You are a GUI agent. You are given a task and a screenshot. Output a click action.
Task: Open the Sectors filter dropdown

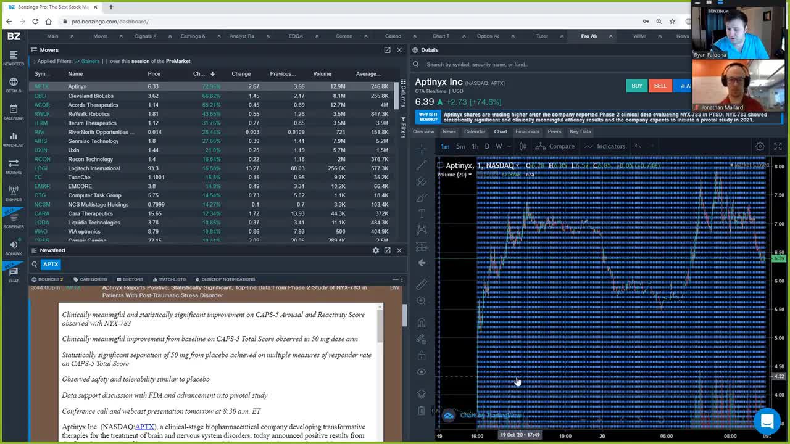tap(129, 279)
